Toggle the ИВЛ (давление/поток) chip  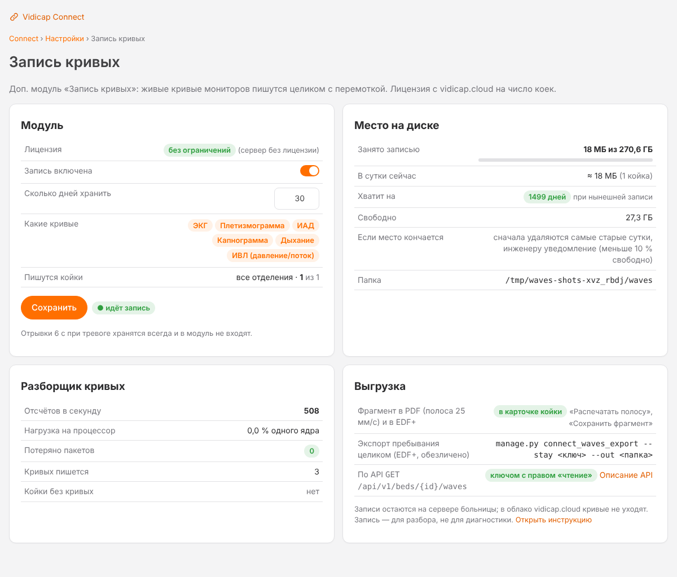coord(273,256)
